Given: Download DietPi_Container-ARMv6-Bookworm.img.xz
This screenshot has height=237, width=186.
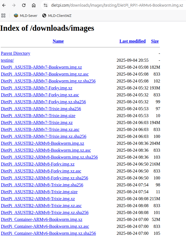Looking at the screenshot, I should tap(42, 220).
